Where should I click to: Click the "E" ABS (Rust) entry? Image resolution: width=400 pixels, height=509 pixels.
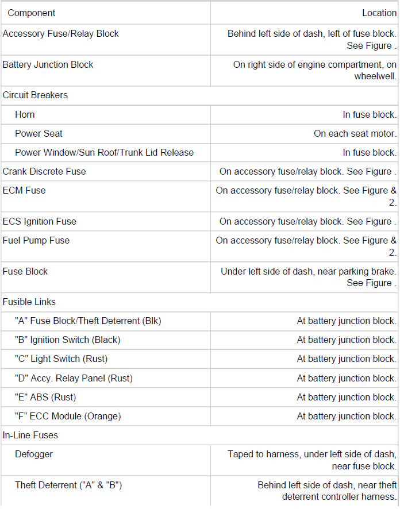[45, 398]
